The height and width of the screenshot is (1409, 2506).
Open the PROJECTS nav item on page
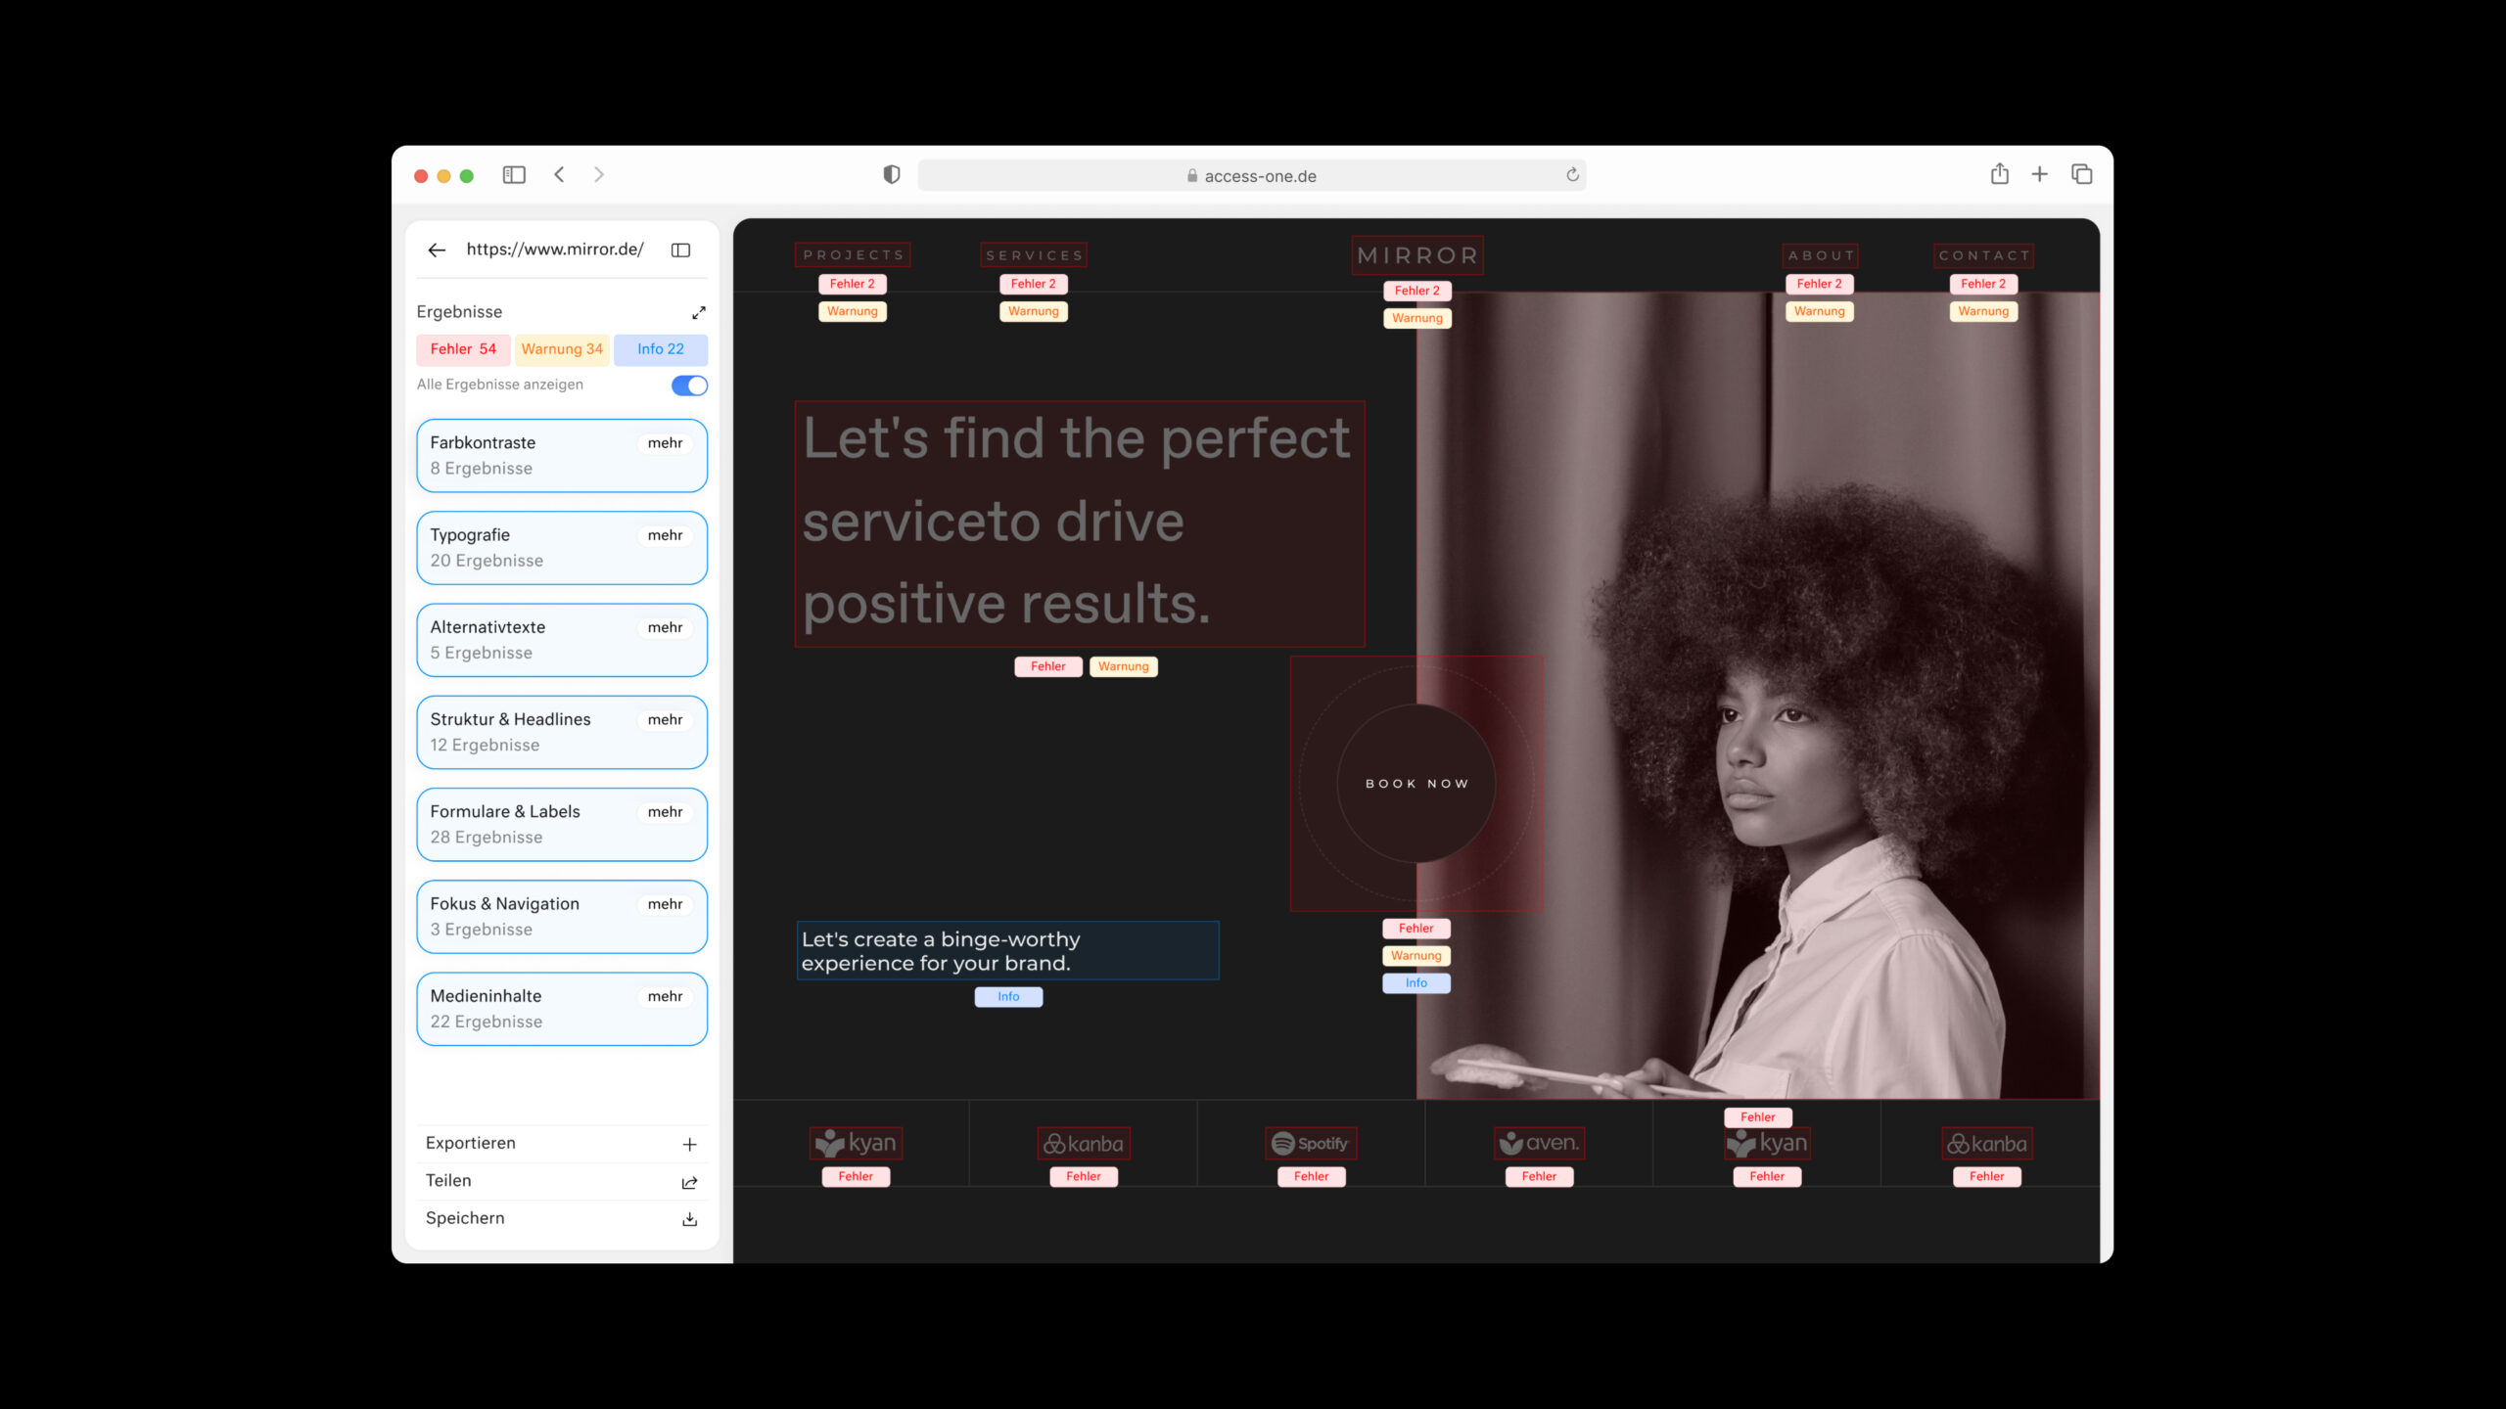pyautogui.click(x=853, y=255)
